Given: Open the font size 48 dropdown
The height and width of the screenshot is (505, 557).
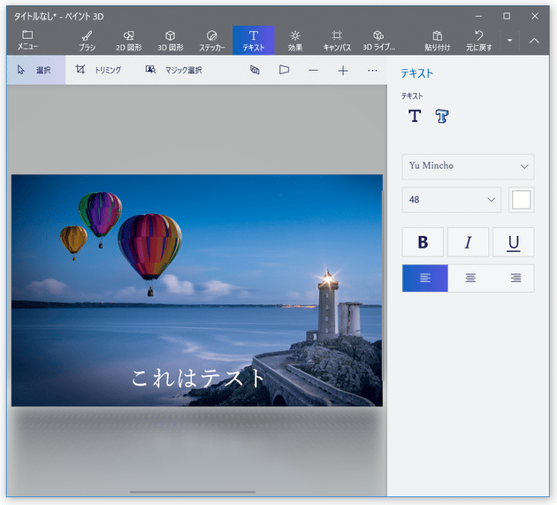Looking at the screenshot, I should 451,200.
